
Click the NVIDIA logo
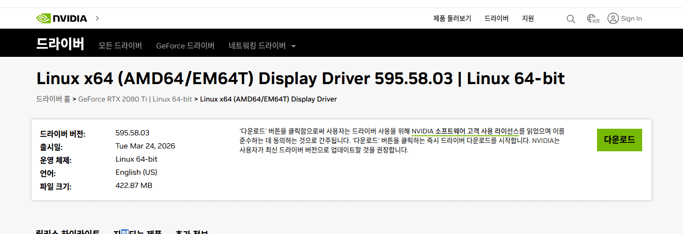pyautogui.click(x=62, y=18)
